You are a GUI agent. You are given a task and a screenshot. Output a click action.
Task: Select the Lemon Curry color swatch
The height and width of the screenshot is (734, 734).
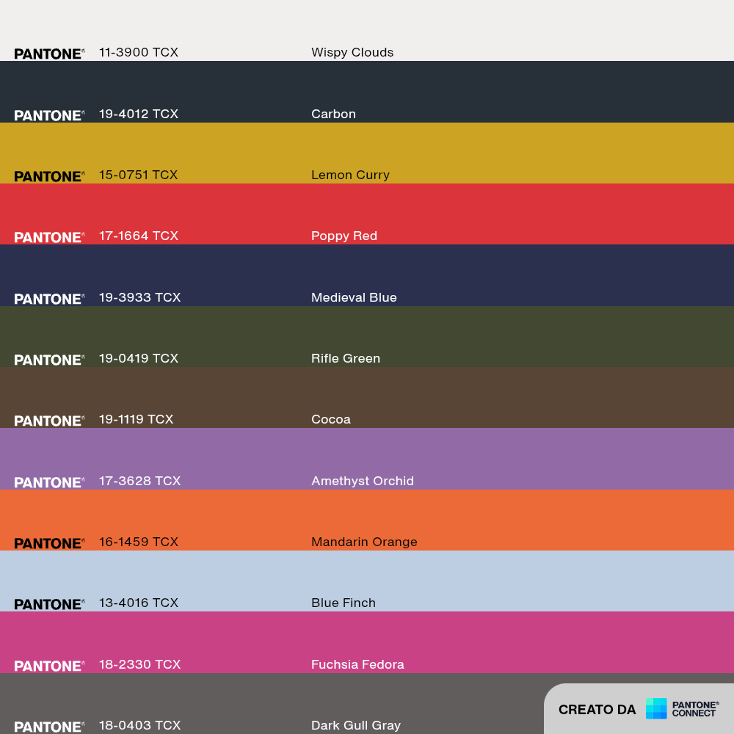(367, 153)
